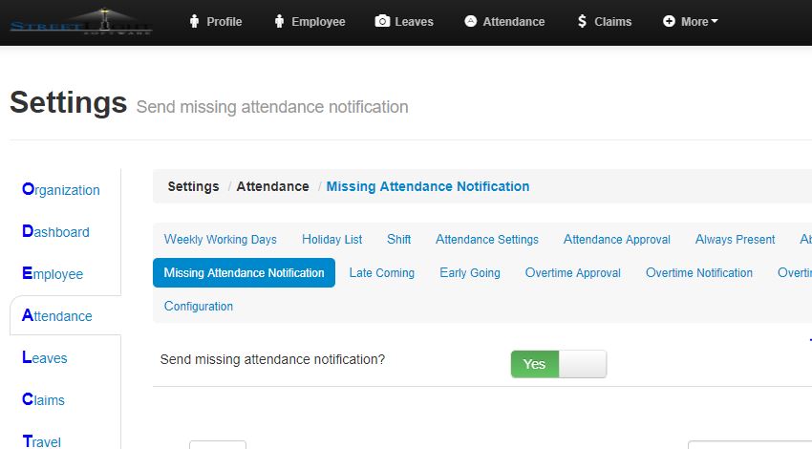The image size is (812, 449).
Task: Select the Late Coming tab
Action: coord(381,273)
